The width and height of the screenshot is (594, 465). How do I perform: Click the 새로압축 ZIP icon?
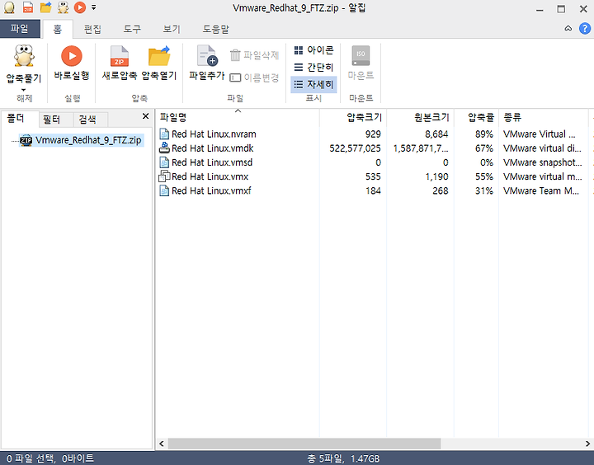tap(120, 56)
